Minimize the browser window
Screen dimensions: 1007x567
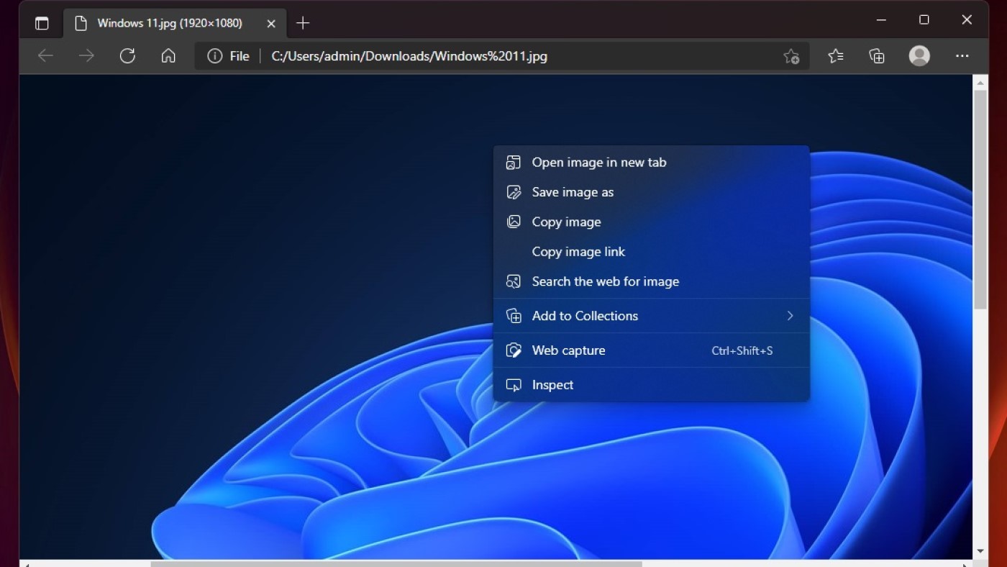881,20
